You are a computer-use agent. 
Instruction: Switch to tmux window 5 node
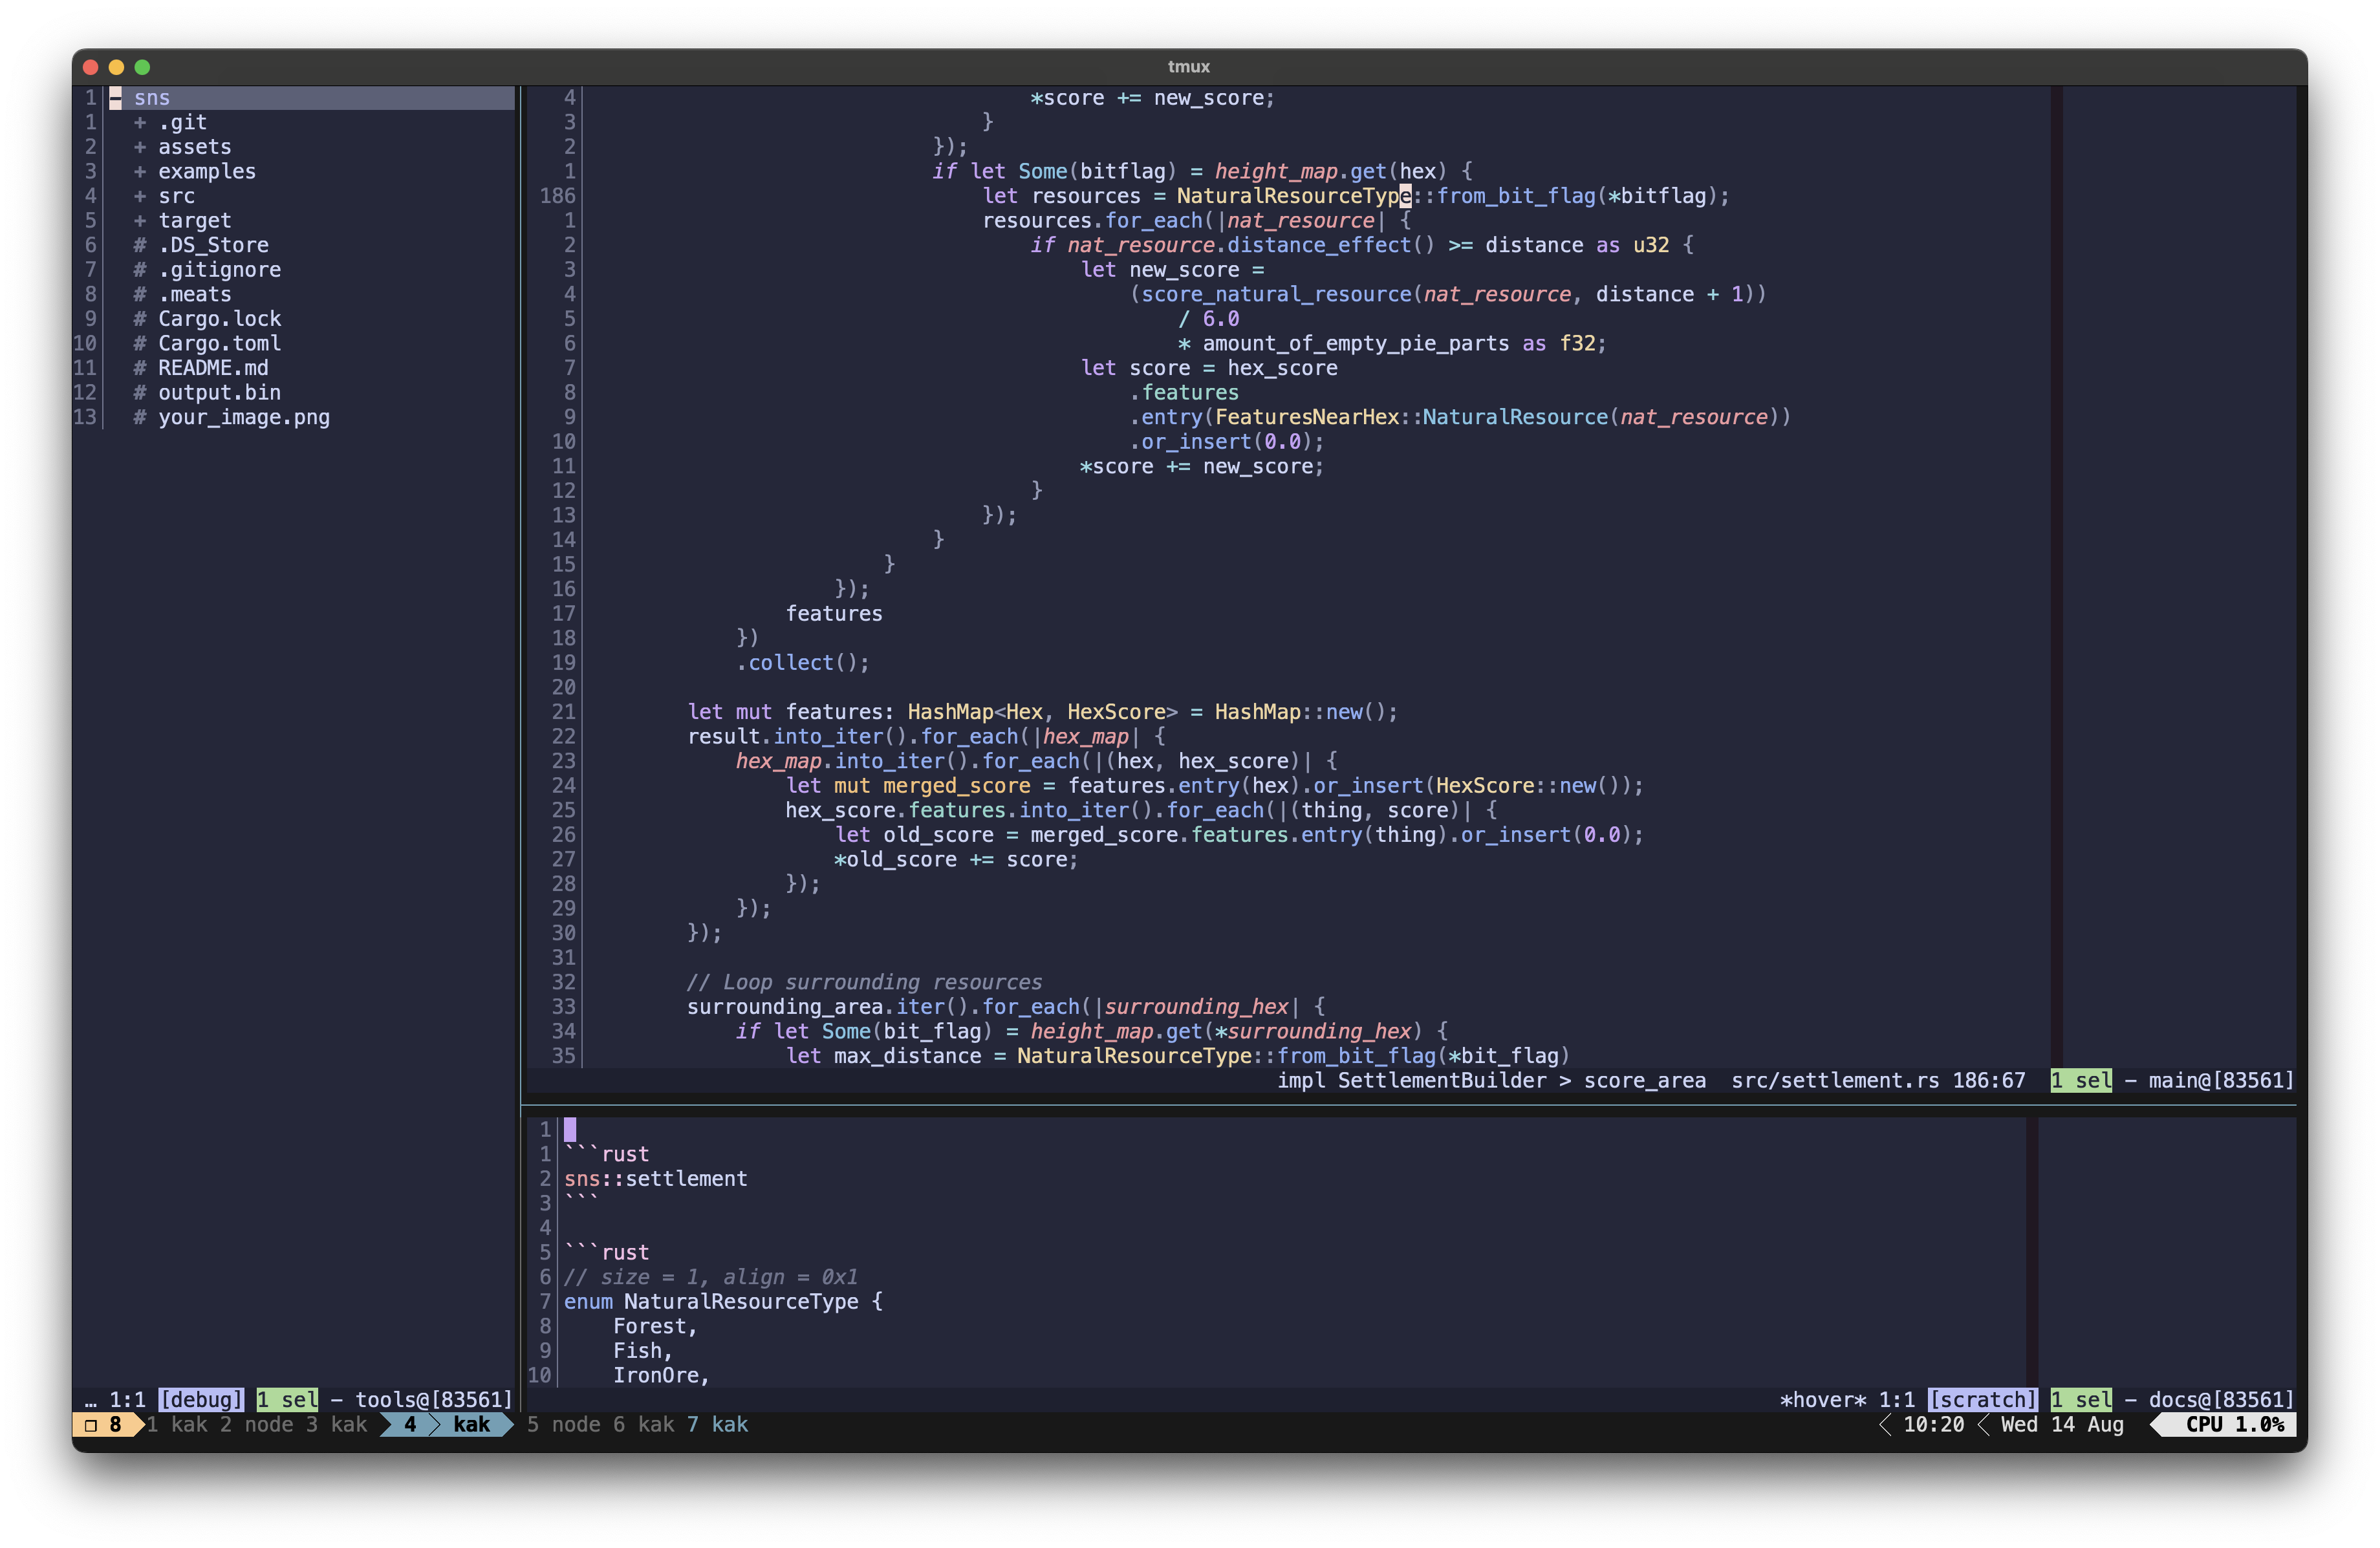click(564, 1424)
